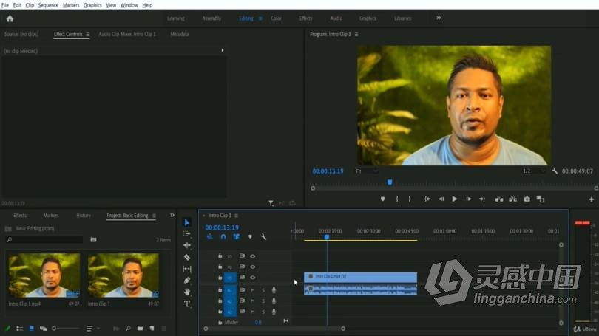The height and width of the screenshot is (336, 599).
Task: Play the Program monitor
Action: 454,199
